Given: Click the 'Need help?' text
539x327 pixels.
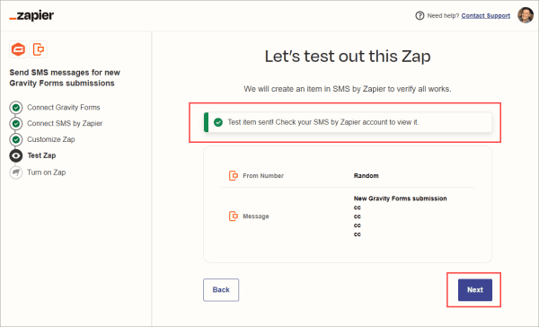Looking at the screenshot, I should coord(443,15).
